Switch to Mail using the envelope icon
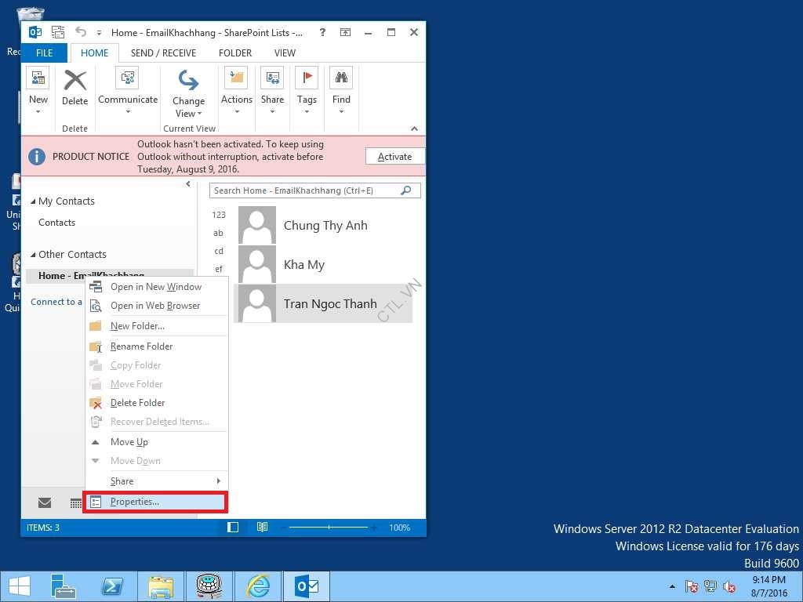803x602 pixels. (x=45, y=502)
